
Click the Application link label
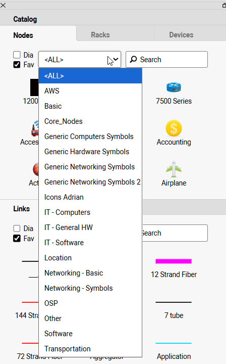coord(174,356)
